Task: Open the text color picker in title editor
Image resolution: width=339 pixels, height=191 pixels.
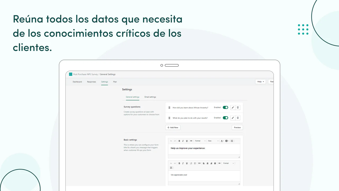Action: coord(222,141)
